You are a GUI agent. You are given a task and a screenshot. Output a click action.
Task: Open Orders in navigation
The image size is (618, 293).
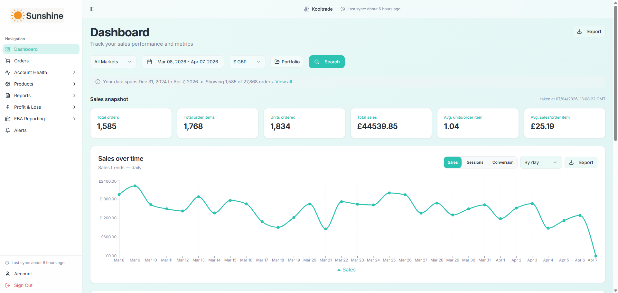[41, 61]
